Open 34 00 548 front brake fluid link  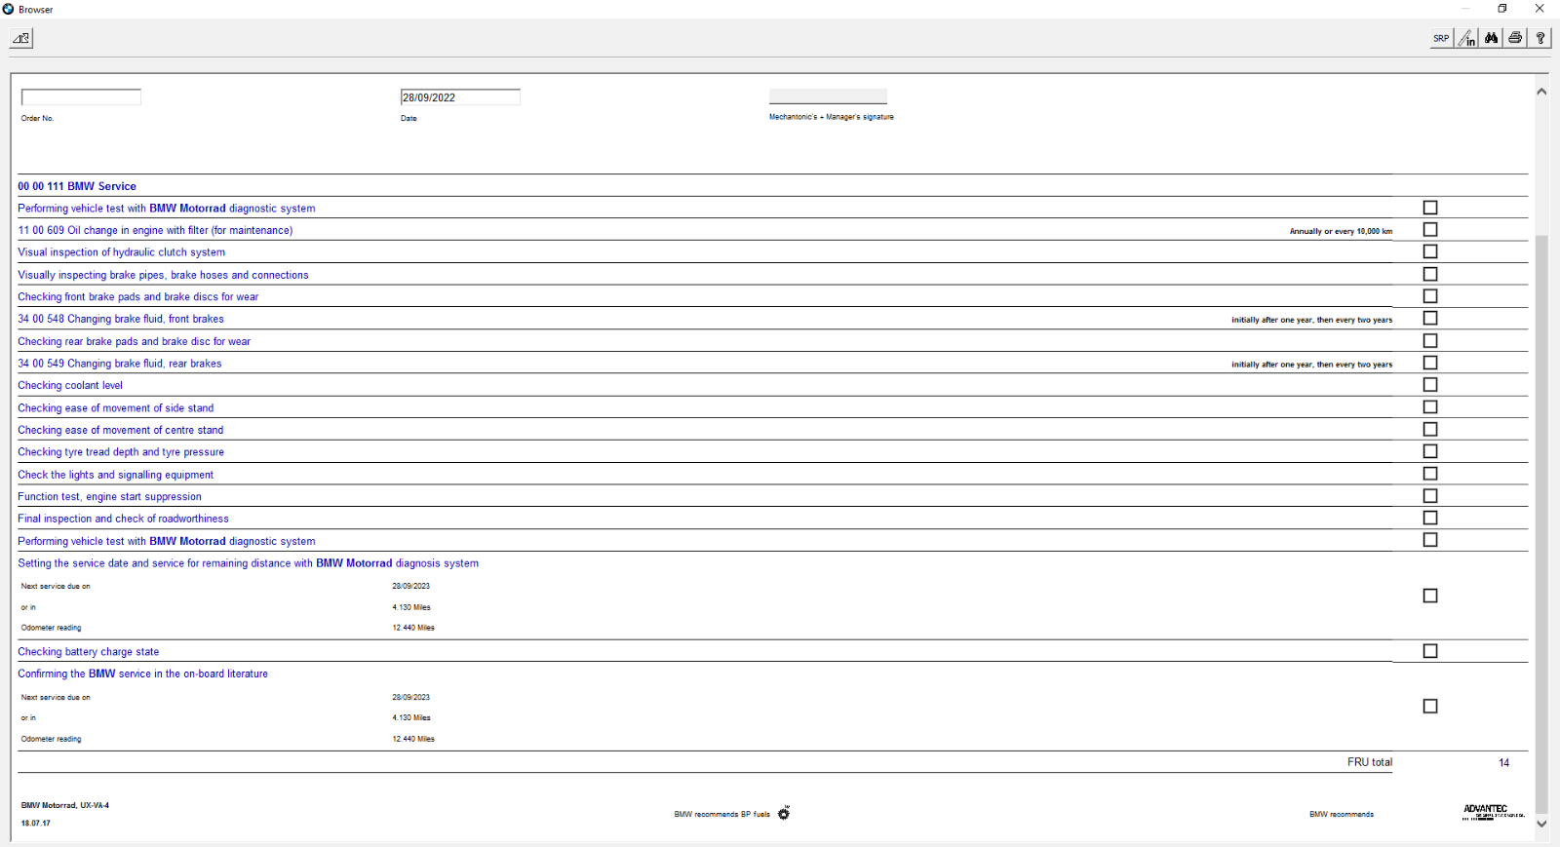pos(121,319)
